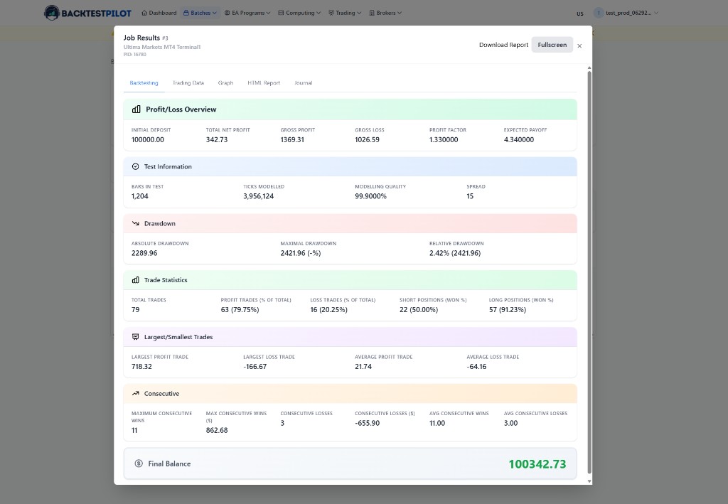Click the Profit Factor value 1.330000
This screenshot has height=504, width=728.
(x=444, y=140)
